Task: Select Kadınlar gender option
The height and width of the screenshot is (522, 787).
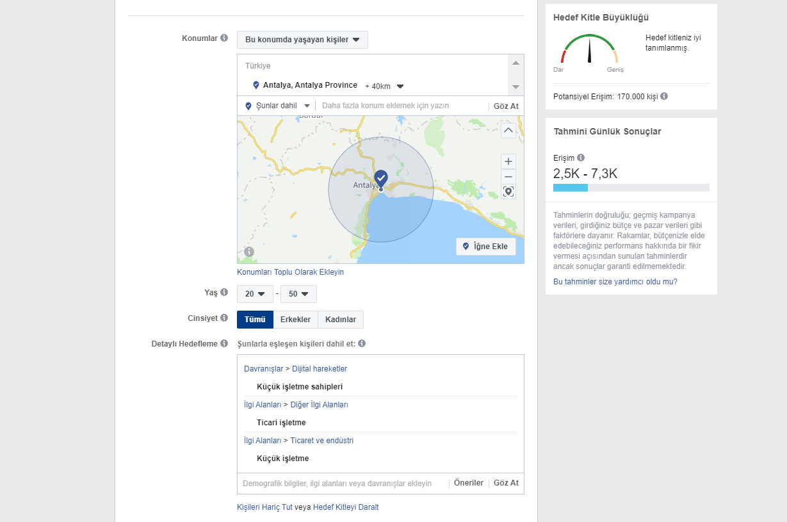Action: click(341, 320)
